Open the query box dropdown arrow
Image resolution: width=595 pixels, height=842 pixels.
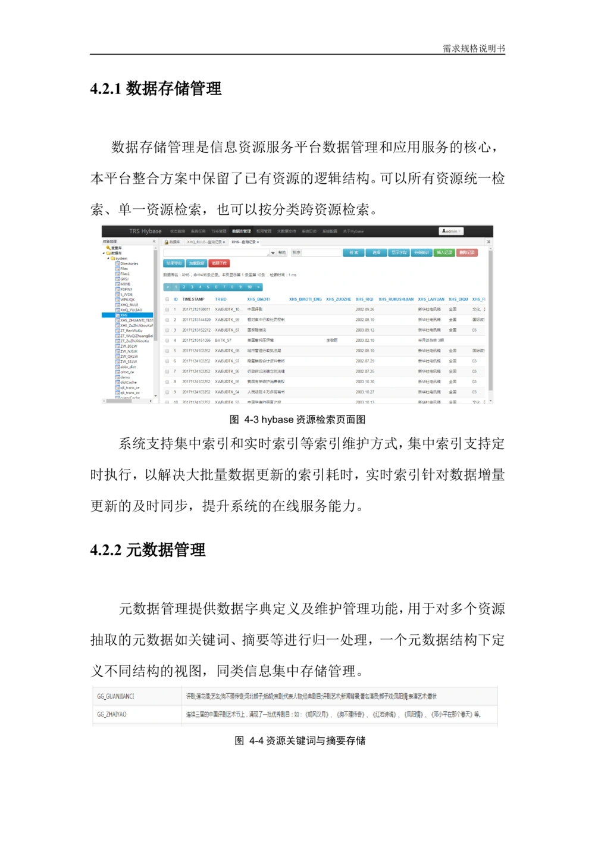click(x=273, y=253)
